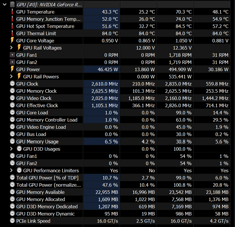Collapse the GPU [#0] NVIDIA GeForce group
Screen dimensions: 235x227
[5, 5]
